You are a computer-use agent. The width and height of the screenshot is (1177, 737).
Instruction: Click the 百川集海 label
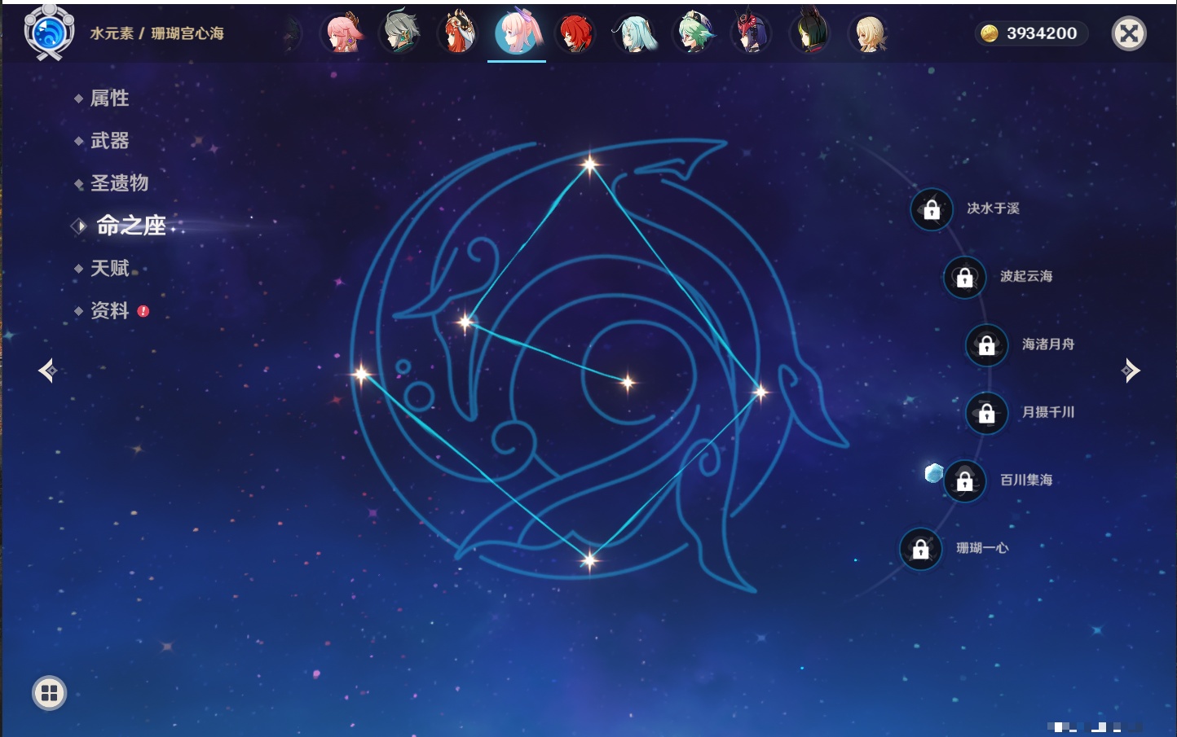pos(1026,480)
